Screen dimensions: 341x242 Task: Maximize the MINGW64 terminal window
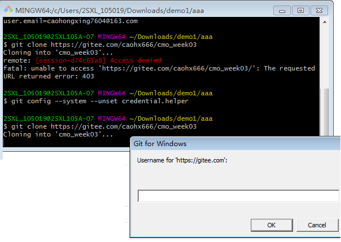click(300, 11)
